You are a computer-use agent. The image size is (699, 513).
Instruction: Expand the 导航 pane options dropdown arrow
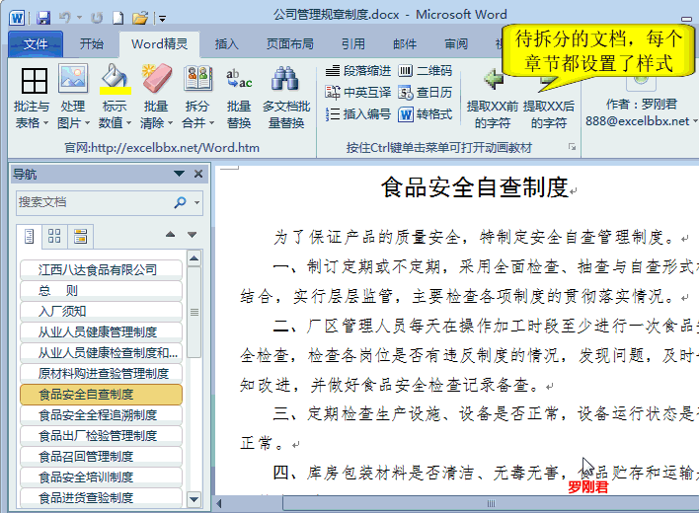180,174
